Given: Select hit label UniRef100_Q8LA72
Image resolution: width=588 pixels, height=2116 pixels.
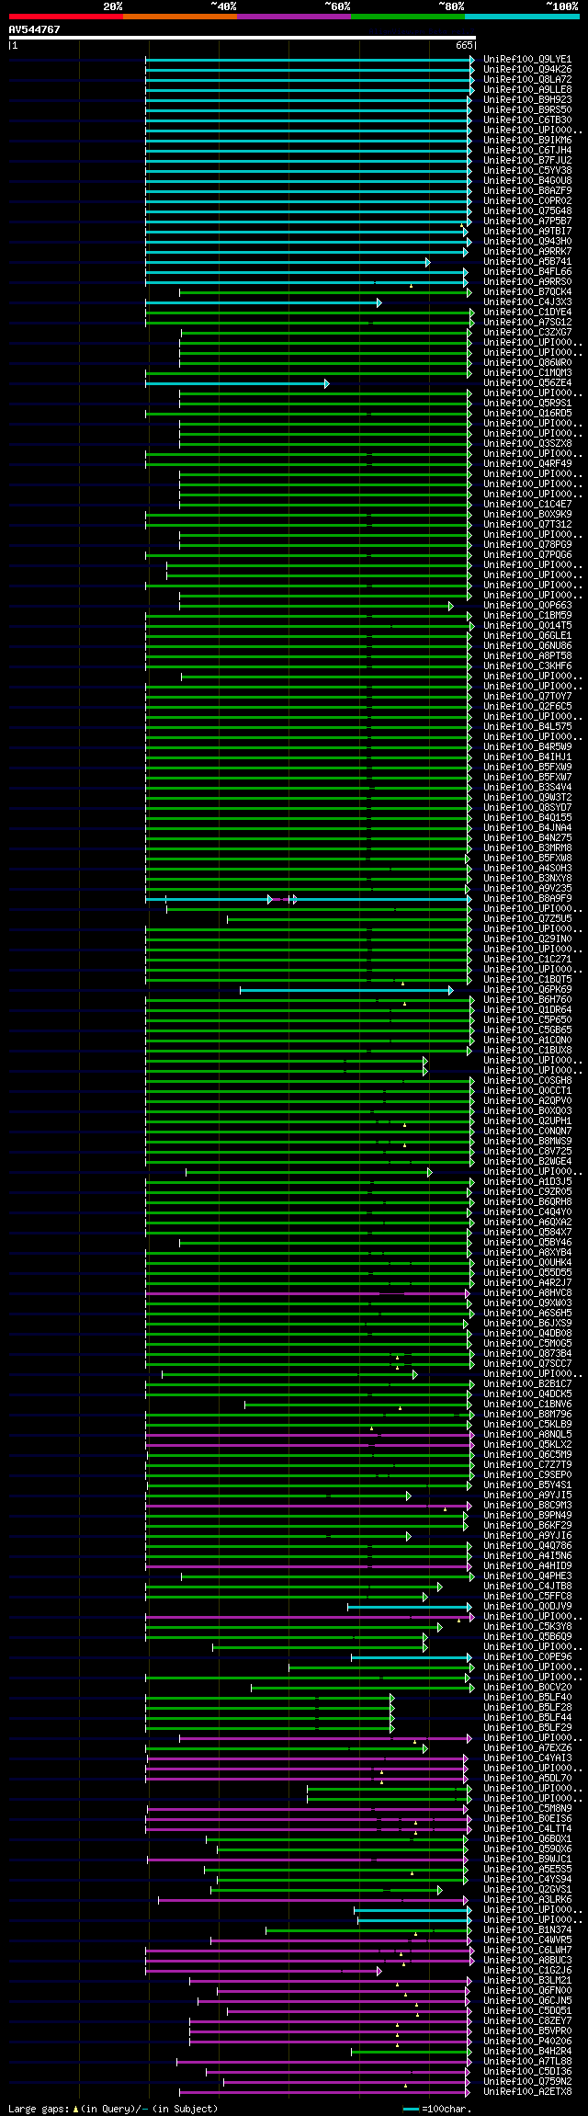Looking at the screenshot, I should coord(527,80).
